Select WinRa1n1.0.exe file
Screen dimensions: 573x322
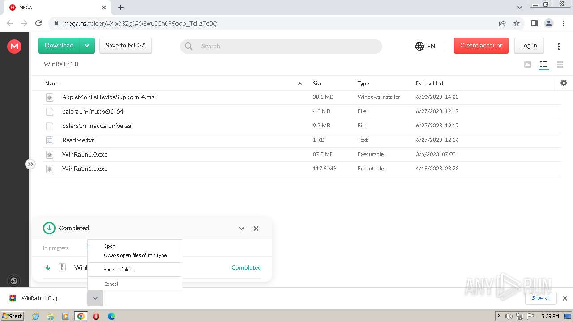[x=302, y=154]
